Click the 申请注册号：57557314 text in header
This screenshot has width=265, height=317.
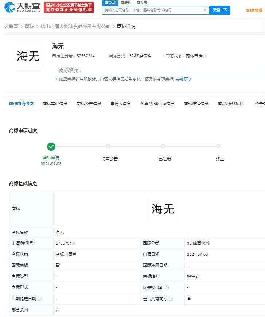74,56
